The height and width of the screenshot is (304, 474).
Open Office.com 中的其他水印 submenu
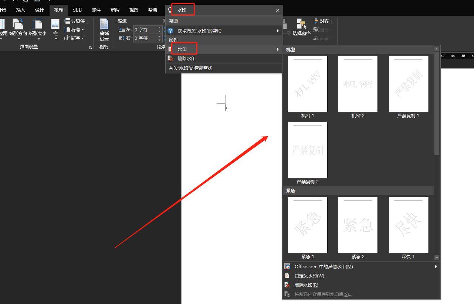[x=361, y=266]
